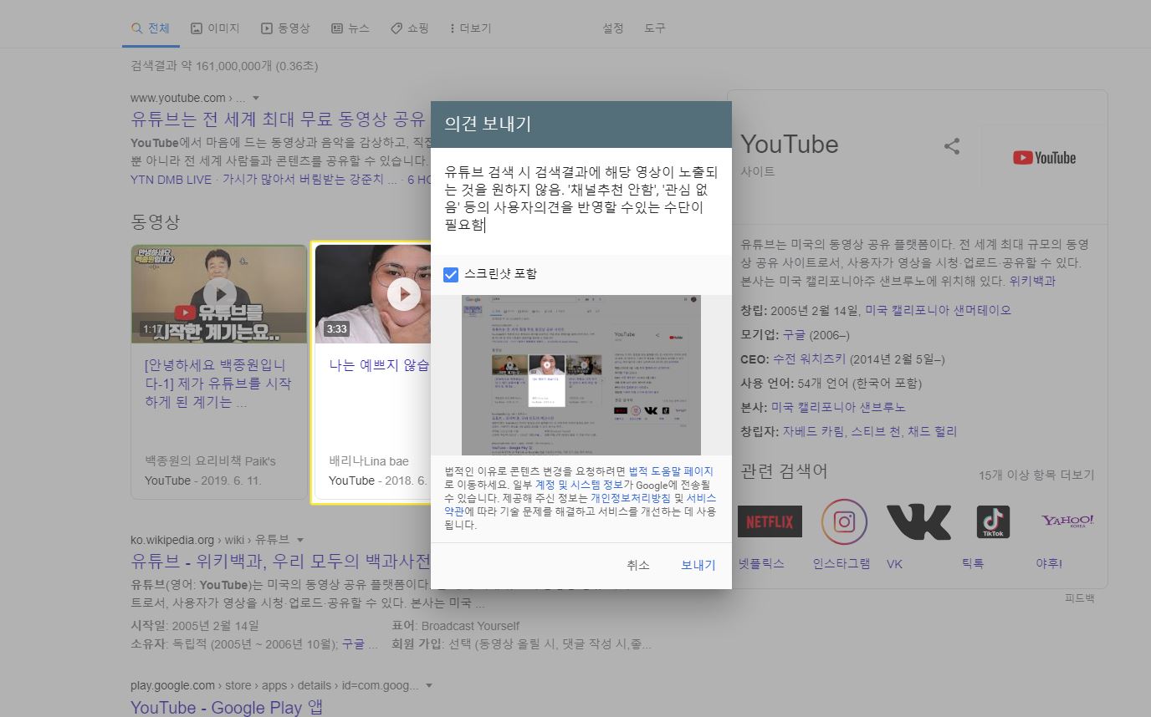
Task: Expand dropdown arrow next to play.google.com result
Action: coord(429,686)
